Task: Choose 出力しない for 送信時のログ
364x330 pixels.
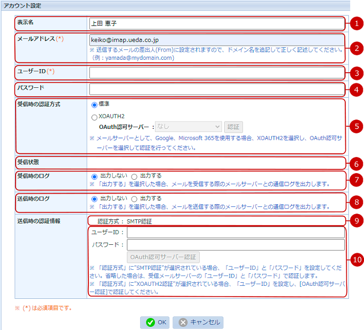Action: point(94,199)
